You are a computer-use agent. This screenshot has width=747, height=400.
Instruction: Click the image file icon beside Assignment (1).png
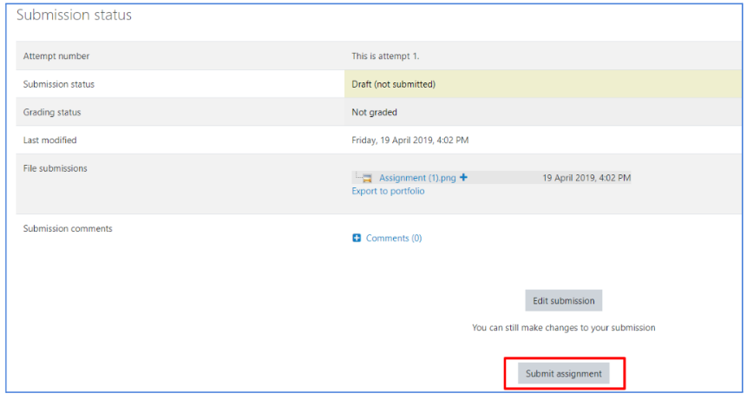(x=366, y=178)
